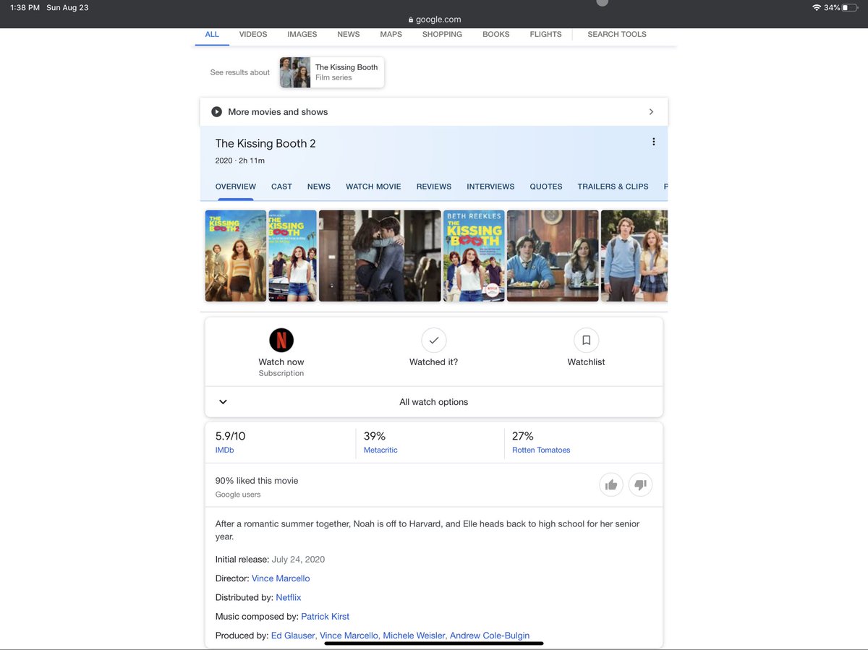Click the 39% Metacritic score
This screenshot has height=650, width=868.
coord(375,436)
